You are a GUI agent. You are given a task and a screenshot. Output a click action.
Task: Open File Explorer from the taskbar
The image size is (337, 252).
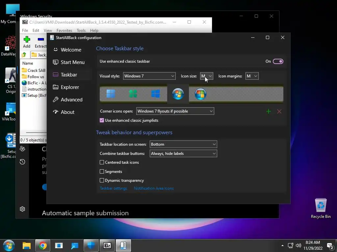point(27,245)
